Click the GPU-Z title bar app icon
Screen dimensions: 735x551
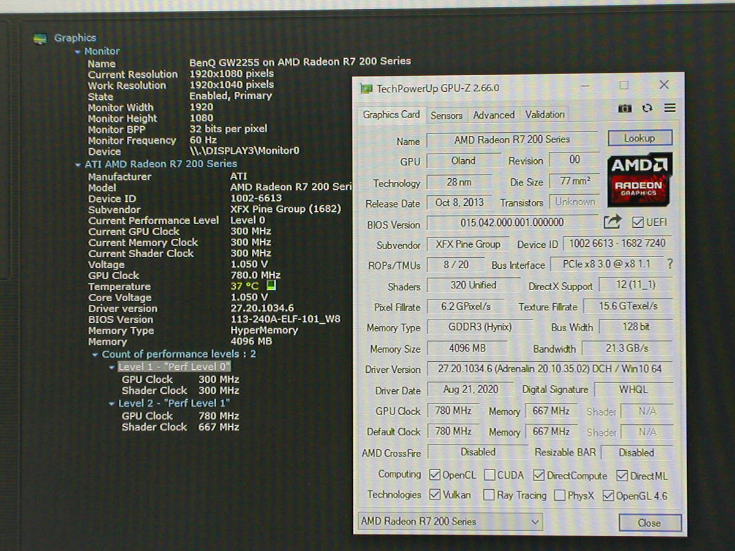tap(366, 88)
